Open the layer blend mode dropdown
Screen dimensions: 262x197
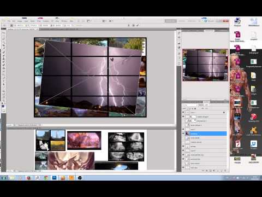point(190,105)
